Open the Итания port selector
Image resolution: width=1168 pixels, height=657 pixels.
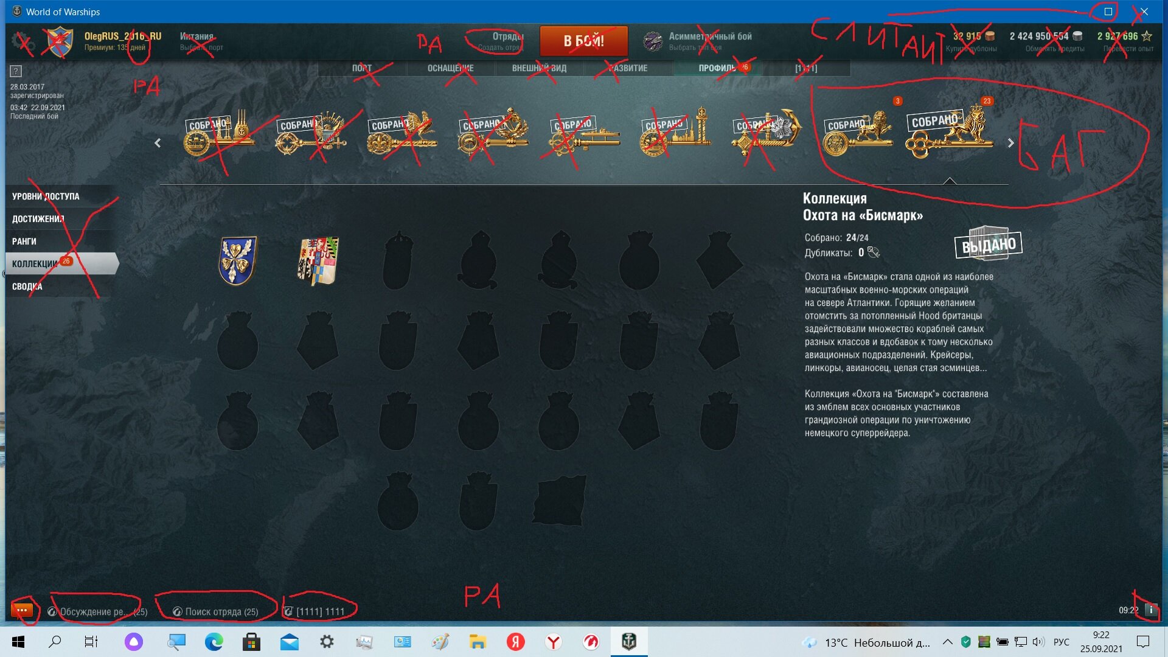tap(201, 41)
